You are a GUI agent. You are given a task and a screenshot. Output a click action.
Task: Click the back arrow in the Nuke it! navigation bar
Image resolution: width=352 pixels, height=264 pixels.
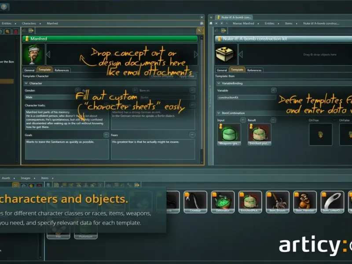coord(222,23)
